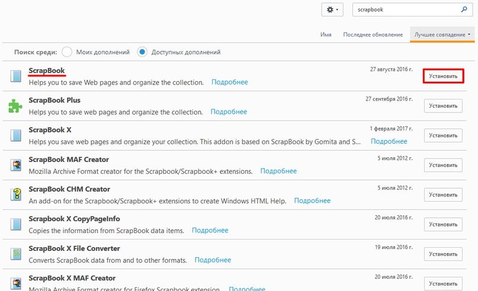Click the ScrapBook X File Converter icon
This screenshot has height=291, width=478.
[x=15, y=254]
